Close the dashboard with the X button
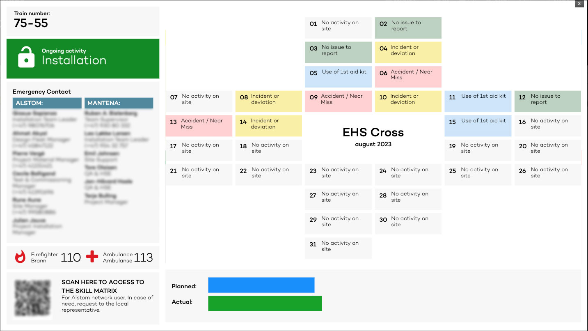 (579, 4)
